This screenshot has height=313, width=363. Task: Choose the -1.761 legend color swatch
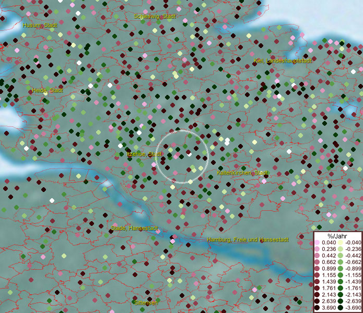tap(341, 288)
